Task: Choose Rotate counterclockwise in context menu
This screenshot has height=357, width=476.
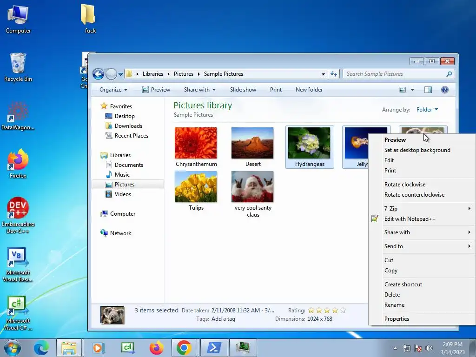Action: pos(414,195)
